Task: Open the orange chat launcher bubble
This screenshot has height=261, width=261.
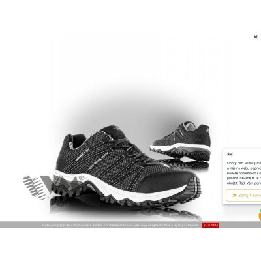Action: 260,215
